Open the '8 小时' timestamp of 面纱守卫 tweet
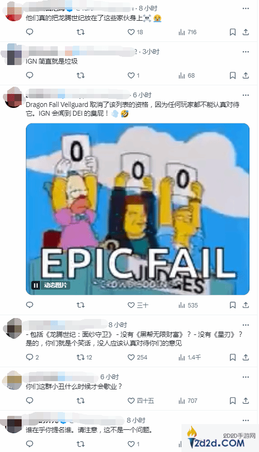Screen dimensions: 259x452 pyautogui.click(x=118, y=325)
